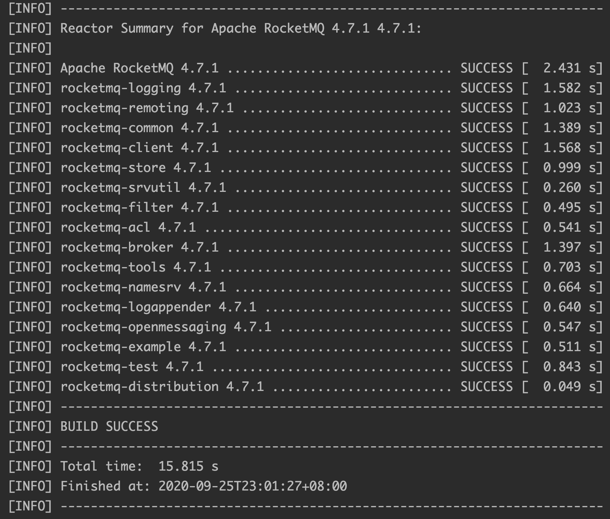Click 'rocketmq-acl 4.7.1' module name

(x=128, y=228)
